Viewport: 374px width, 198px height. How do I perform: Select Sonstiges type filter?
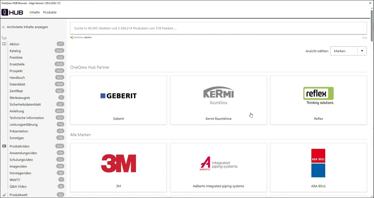(17, 138)
